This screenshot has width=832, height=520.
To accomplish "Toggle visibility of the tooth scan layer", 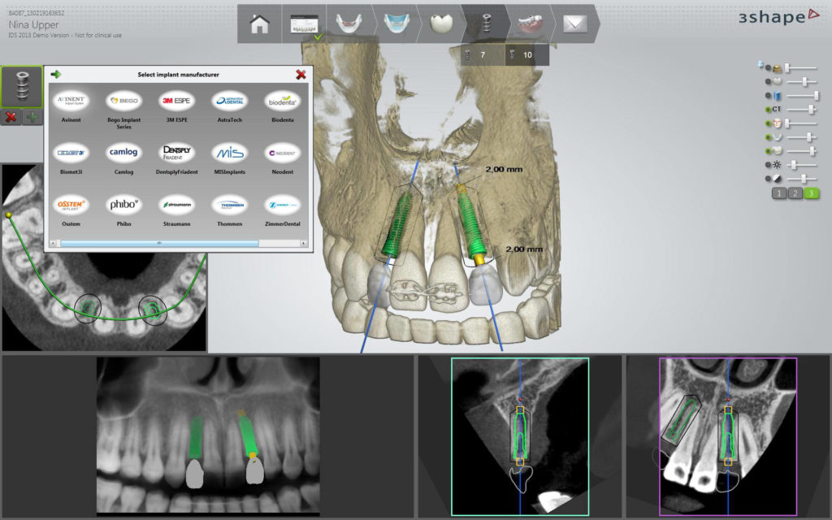I will coord(769,150).
